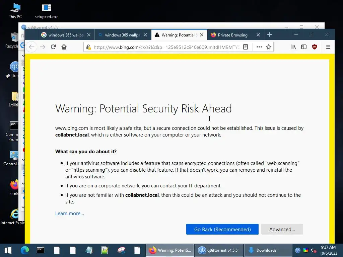Select Utilities folder on desktop

coord(13,99)
